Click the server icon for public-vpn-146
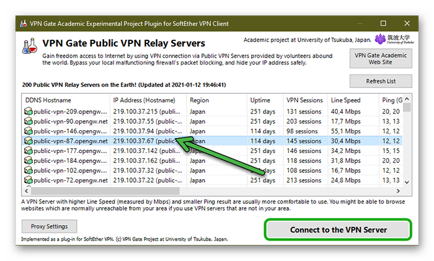Screen dimensions: 434x261 click(28, 131)
